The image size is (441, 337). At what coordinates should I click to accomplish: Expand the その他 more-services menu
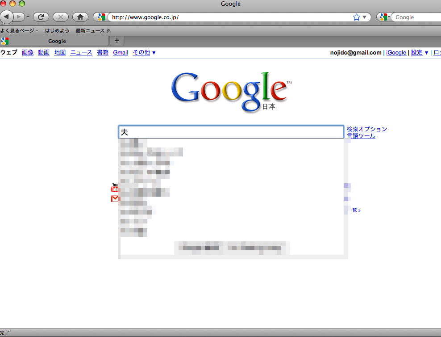[x=144, y=52]
